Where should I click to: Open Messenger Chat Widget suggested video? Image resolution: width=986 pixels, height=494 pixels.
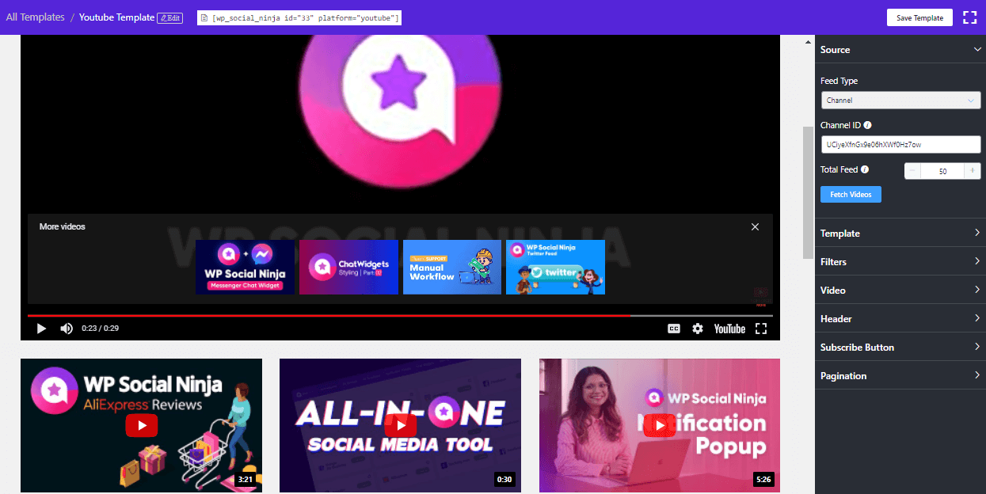tap(245, 267)
